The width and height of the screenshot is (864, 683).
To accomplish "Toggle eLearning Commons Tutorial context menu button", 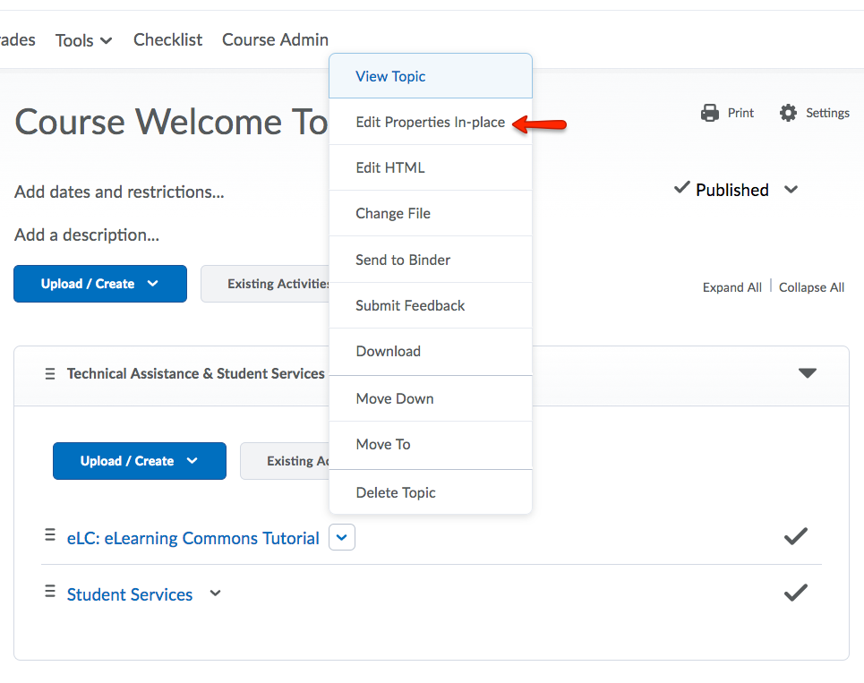I will pos(342,537).
